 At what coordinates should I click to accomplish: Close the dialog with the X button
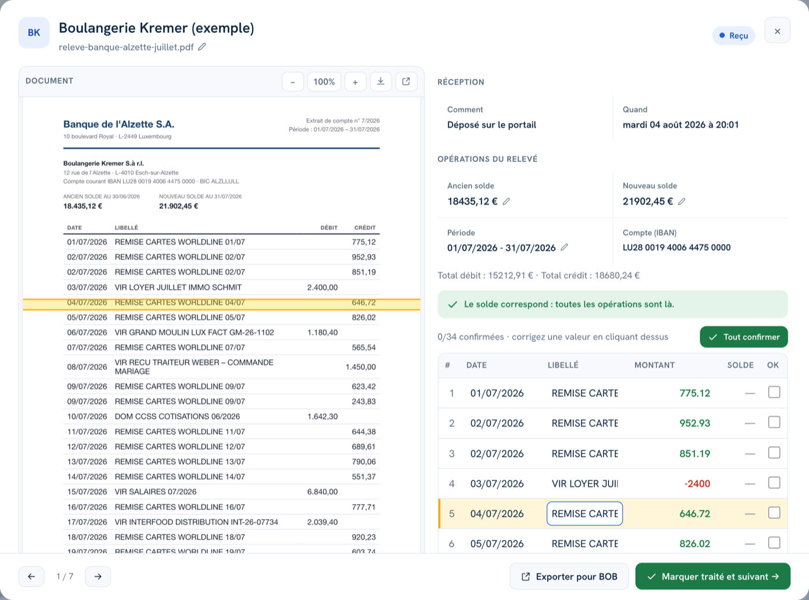pyautogui.click(x=777, y=31)
